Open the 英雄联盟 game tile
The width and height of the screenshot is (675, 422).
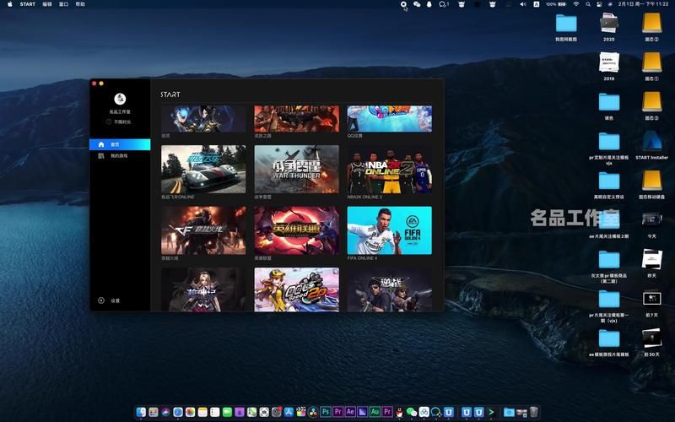[x=296, y=230]
